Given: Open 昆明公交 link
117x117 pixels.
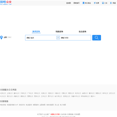Looking at the screenshot, I should point(30,96).
